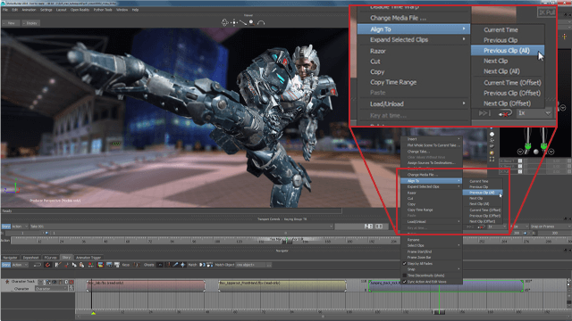Click the View button above the viewer
Image resolution: width=572 pixels, height=321 pixels.
pyautogui.click(x=10, y=23)
